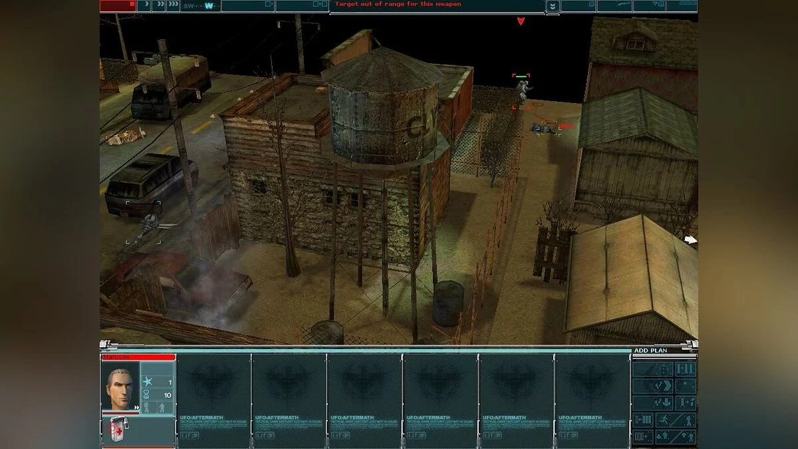Expand the message log double chevron
The width and height of the screenshot is (798, 449).
coord(553,6)
